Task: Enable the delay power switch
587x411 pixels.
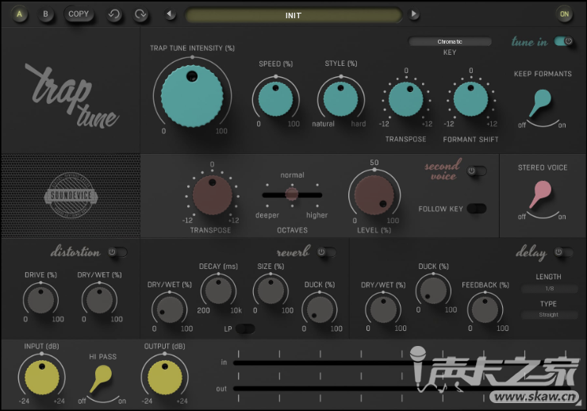Action: pos(564,252)
